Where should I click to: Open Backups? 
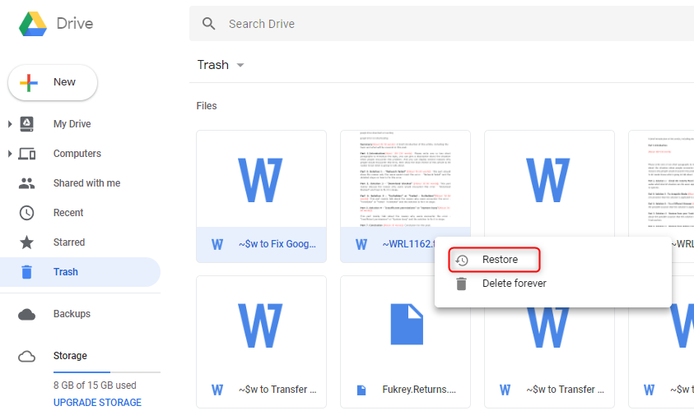(72, 314)
